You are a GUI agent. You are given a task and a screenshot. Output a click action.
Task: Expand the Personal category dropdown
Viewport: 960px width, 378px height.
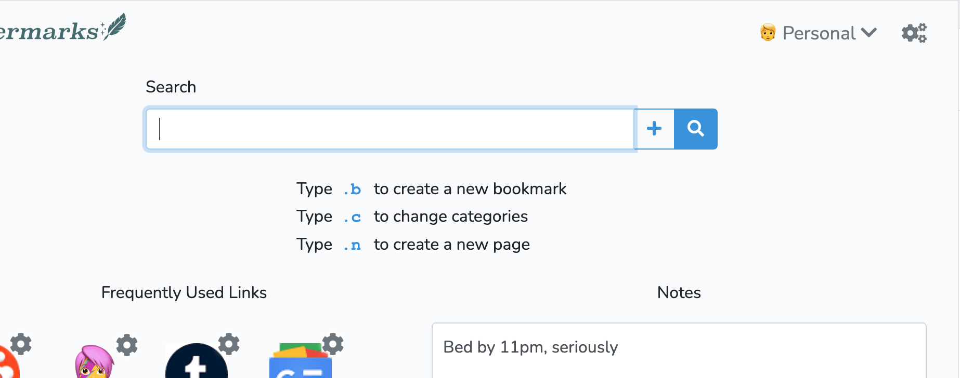tap(819, 33)
